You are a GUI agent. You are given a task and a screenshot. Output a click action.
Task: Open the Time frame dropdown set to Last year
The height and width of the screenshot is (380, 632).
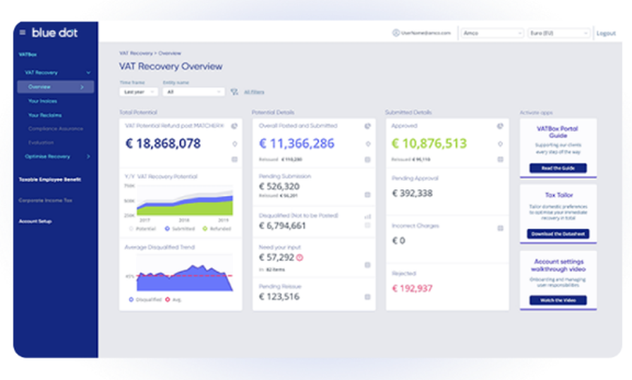tap(138, 92)
